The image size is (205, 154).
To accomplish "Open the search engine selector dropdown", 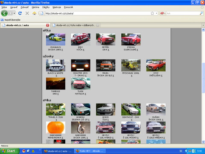I will coord(163,13).
